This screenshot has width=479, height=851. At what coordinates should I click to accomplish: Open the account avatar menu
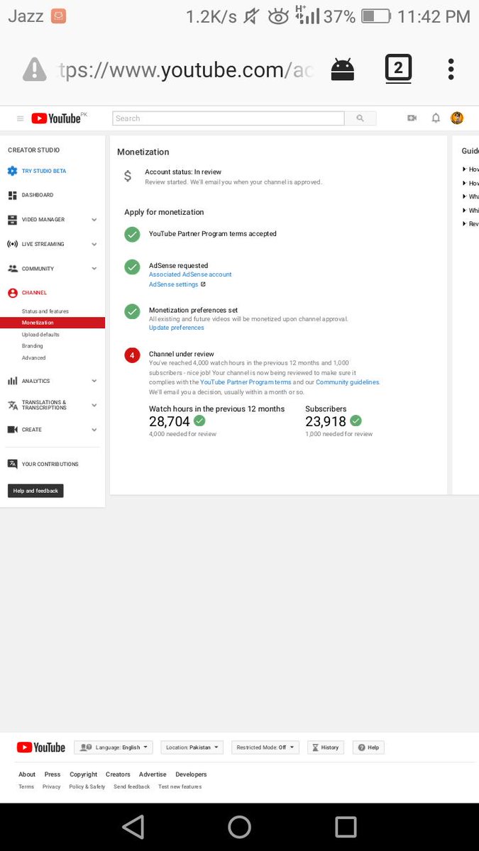(x=457, y=118)
